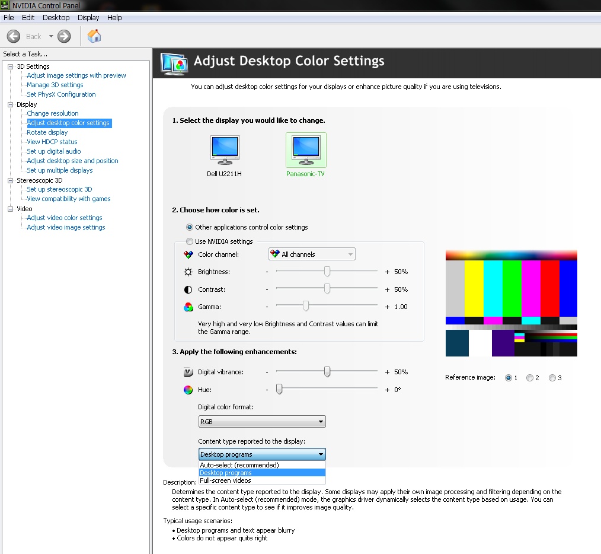This screenshot has height=554, width=601.
Task: Decrease Contrast with the minus sign
Action: (x=267, y=289)
